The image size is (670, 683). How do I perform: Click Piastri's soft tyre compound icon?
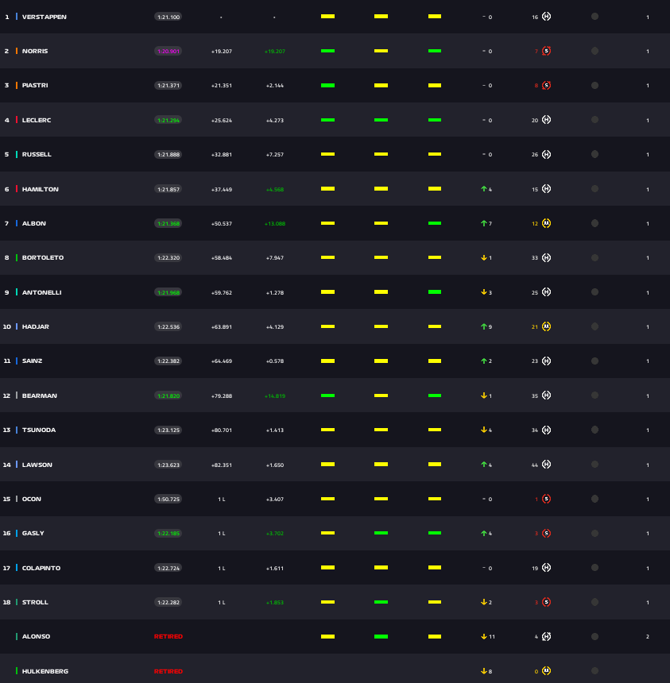(546, 86)
